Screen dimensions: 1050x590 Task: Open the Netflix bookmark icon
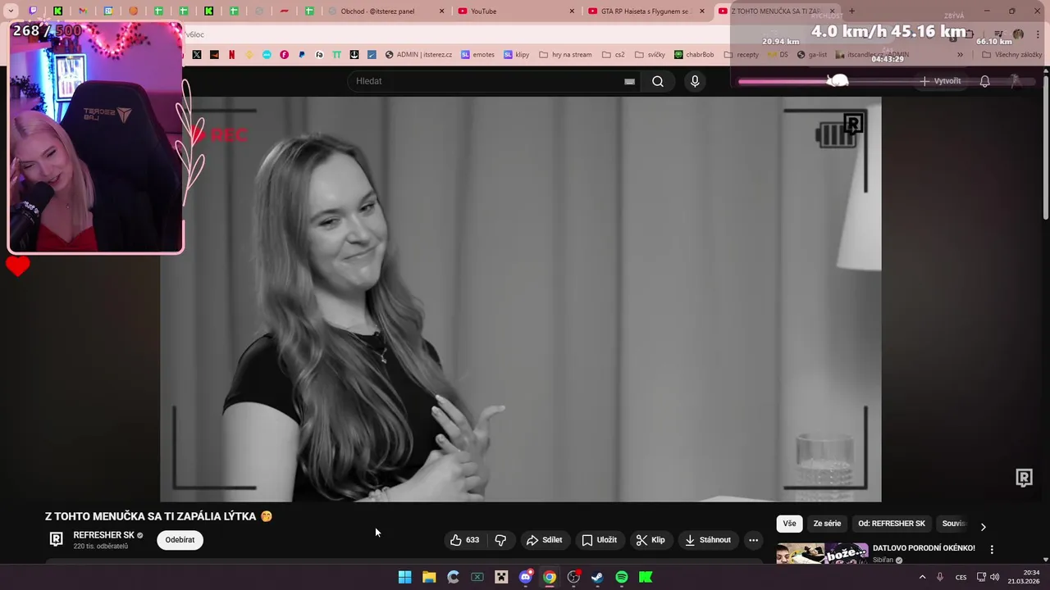[x=231, y=55]
